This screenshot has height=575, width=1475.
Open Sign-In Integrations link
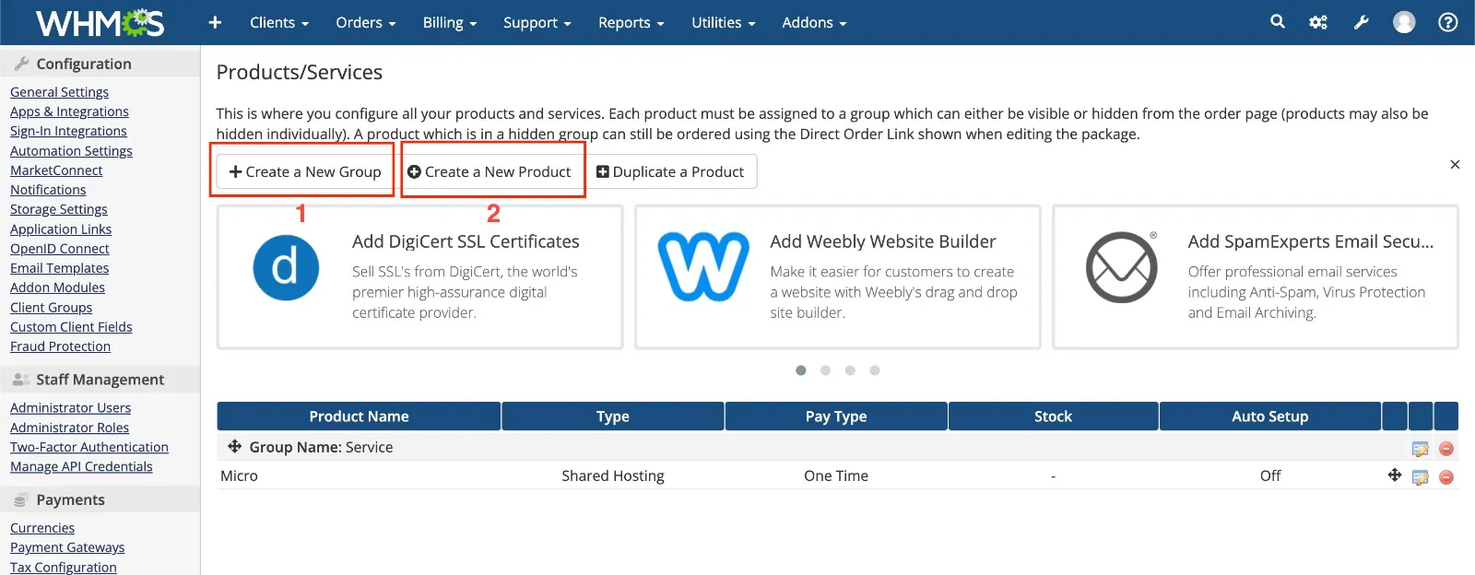[68, 131]
